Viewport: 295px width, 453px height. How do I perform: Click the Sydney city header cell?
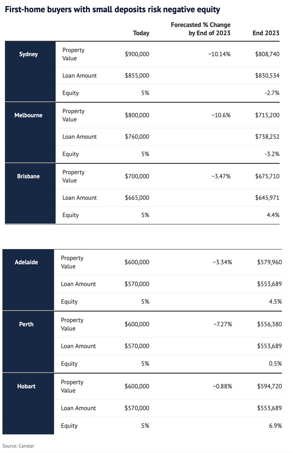pyautogui.click(x=30, y=71)
